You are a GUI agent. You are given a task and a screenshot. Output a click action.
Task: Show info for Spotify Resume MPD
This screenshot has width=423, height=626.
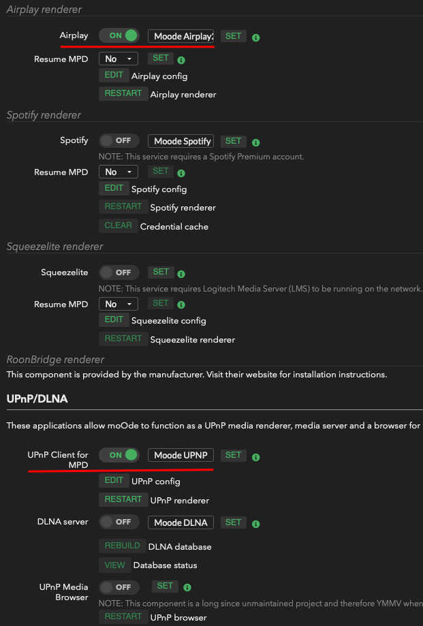coord(181,173)
